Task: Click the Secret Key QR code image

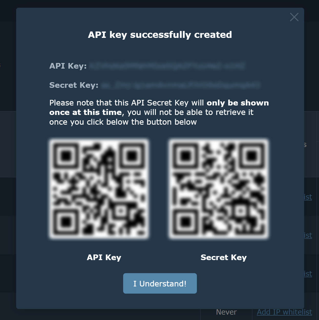Action: click(219, 189)
